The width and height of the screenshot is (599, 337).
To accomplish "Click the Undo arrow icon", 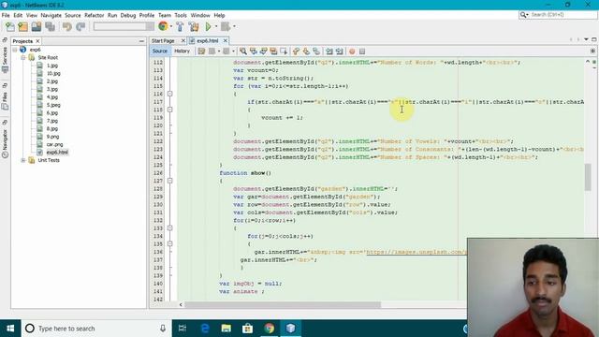I will (67, 27).
